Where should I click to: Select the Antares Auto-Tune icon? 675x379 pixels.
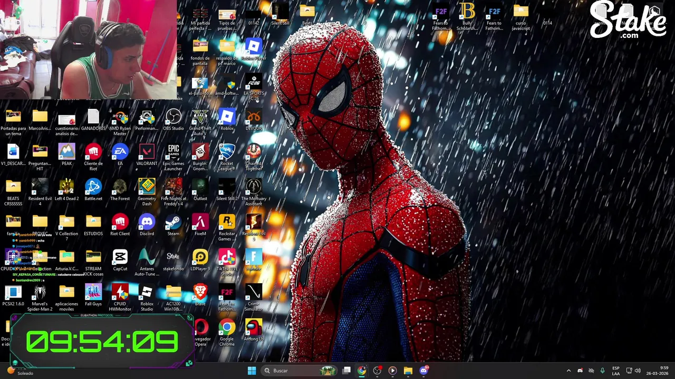pyautogui.click(x=147, y=263)
